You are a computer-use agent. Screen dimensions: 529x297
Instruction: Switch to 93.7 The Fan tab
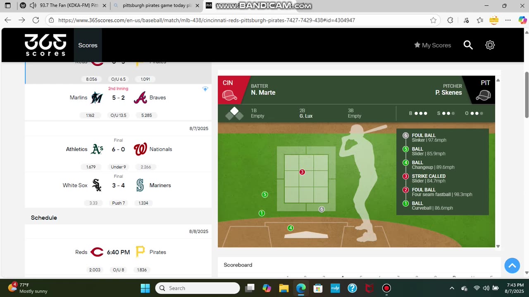coord(64,6)
